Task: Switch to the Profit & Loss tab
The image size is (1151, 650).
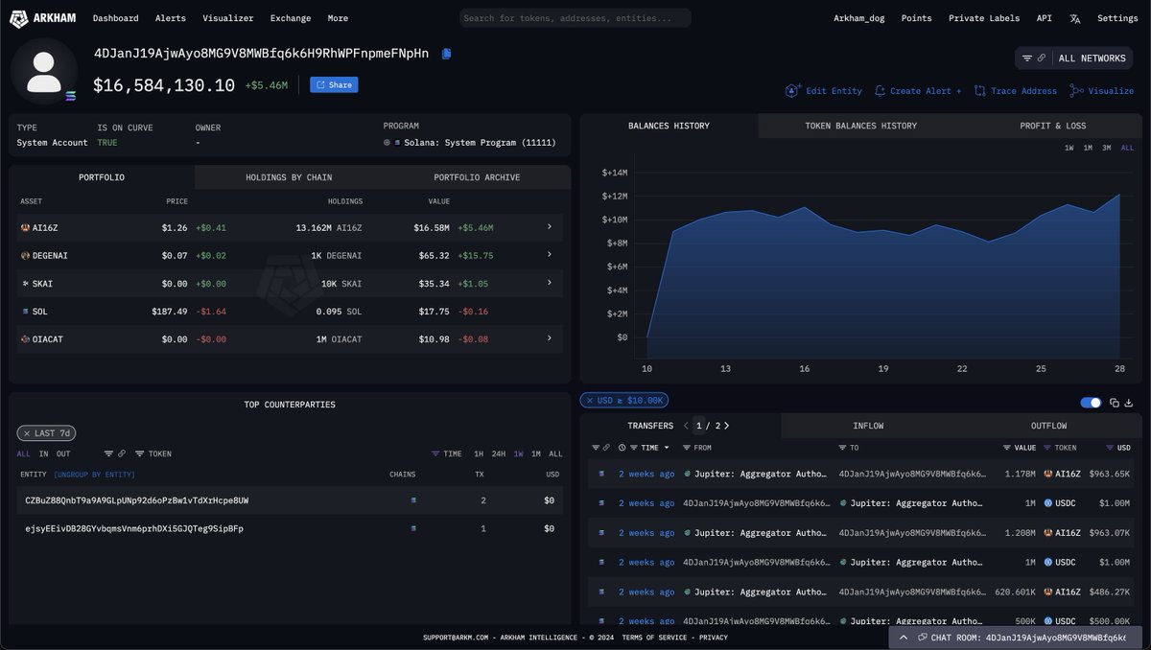Action: (x=1052, y=126)
